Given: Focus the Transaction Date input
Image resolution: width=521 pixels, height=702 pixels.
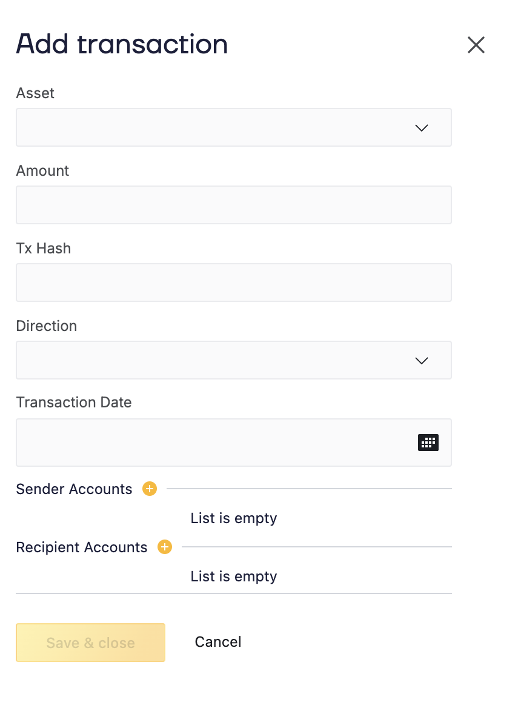Looking at the screenshot, I should 212,443.
